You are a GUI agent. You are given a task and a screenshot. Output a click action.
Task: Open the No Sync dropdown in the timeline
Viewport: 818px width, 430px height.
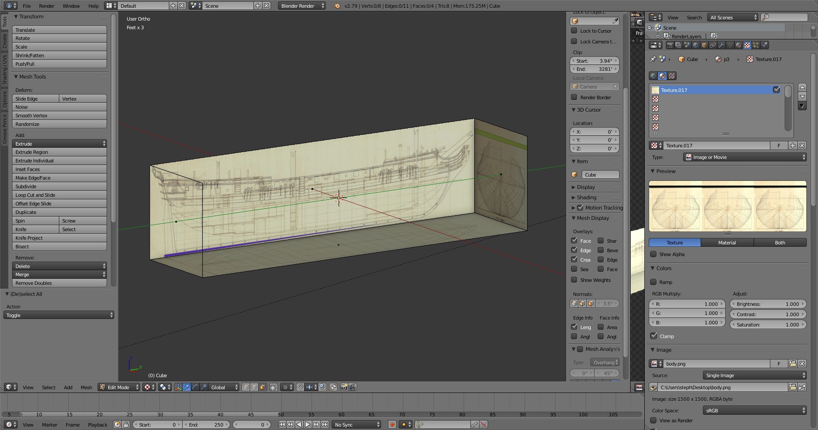point(357,424)
